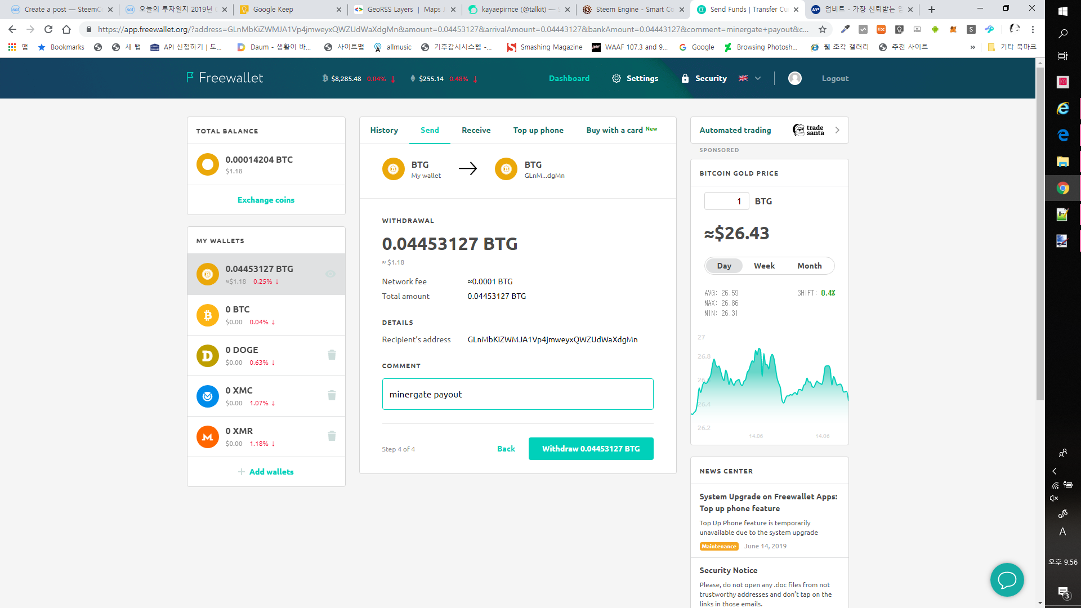Delete the DOGE wallet via trash icon

click(332, 355)
